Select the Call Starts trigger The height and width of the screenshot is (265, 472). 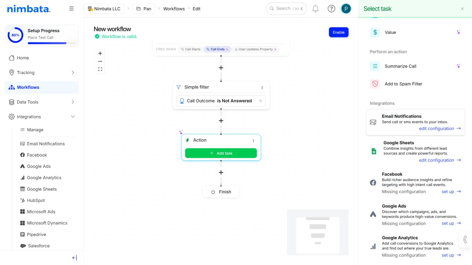pyautogui.click(x=191, y=49)
